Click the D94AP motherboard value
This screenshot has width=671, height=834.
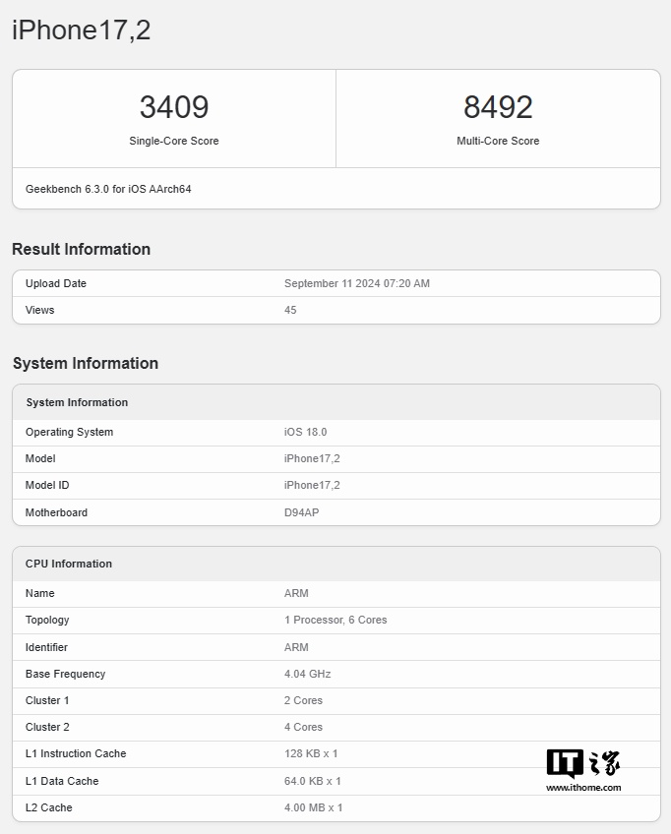pos(301,512)
